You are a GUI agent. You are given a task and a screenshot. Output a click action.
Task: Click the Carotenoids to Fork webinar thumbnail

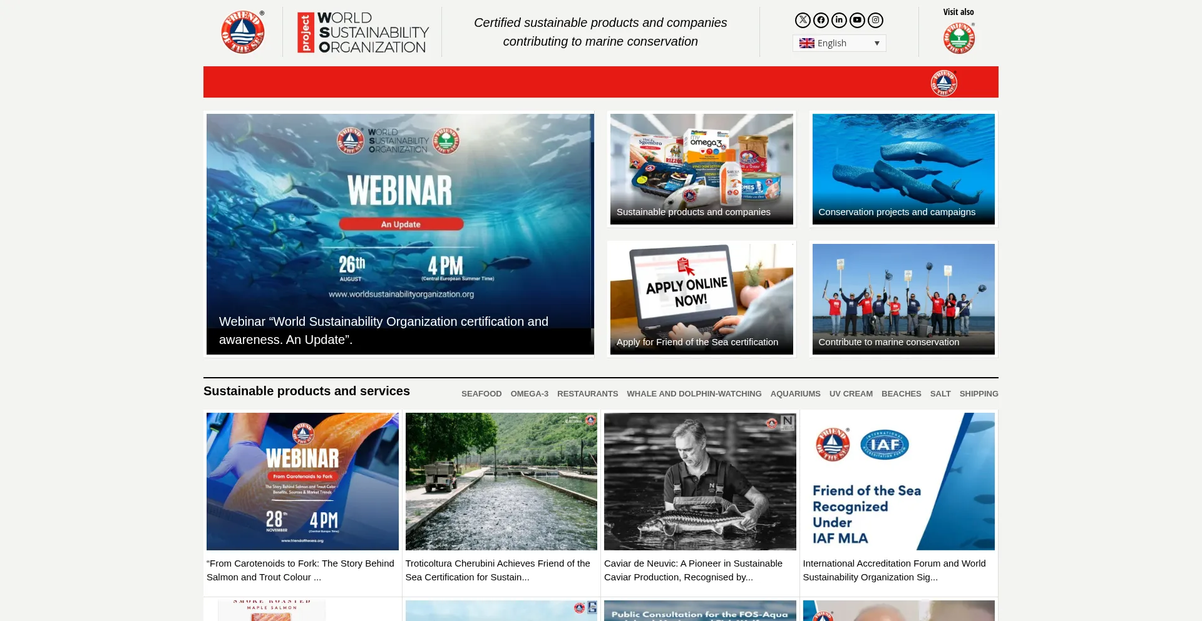(x=302, y=482)
